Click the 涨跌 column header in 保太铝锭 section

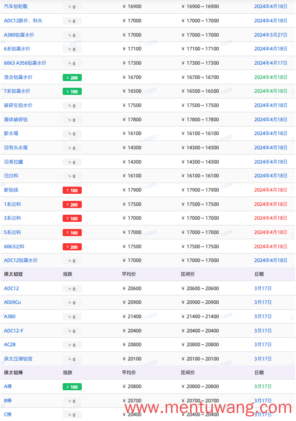click(68, 274)
